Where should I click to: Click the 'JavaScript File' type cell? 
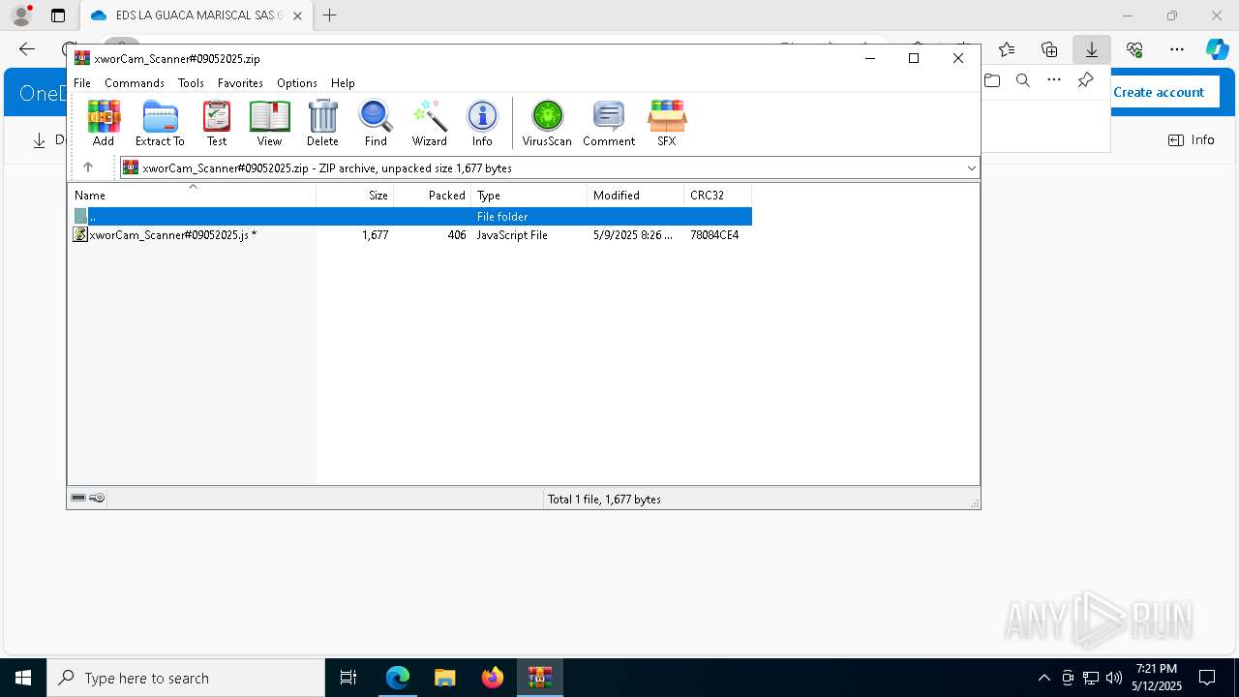click(x=512, y=235)
